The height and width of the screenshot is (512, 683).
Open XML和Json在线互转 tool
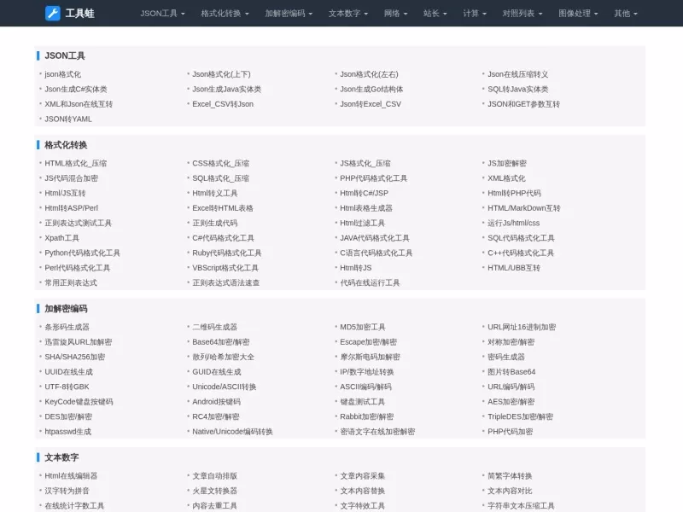pyautogui.click(x=79, y=104)
